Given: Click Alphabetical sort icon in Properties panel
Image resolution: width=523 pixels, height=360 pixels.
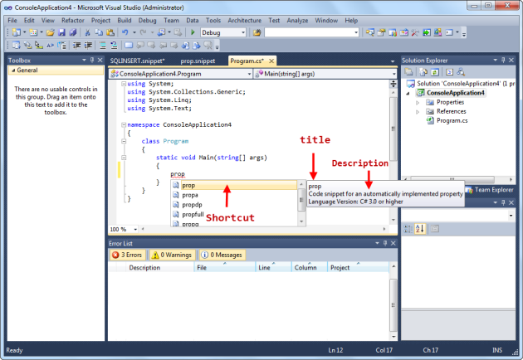Looking at the screenshot, I should click(x=420, y=229).
